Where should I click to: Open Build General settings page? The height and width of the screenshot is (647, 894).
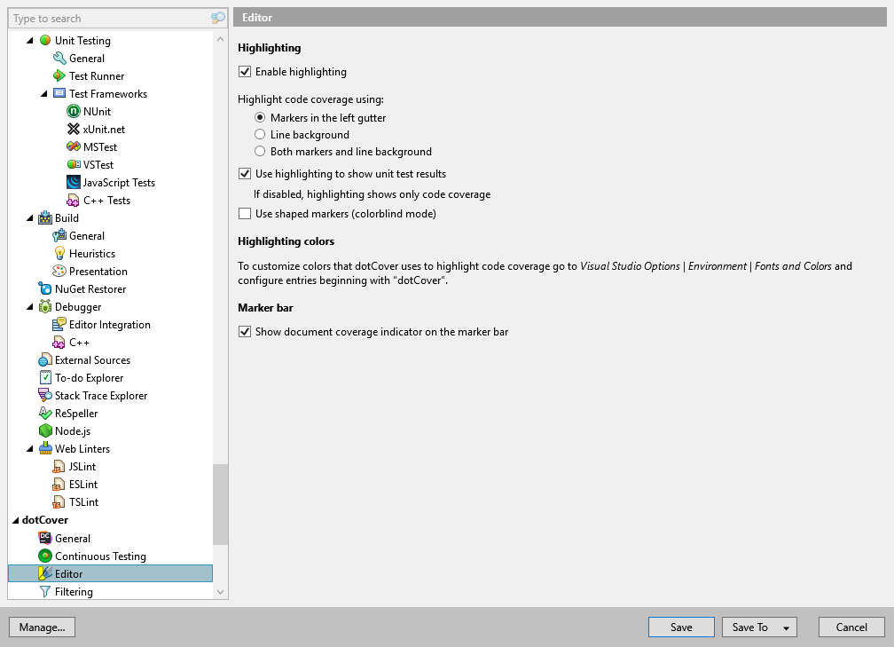click(x=87, y=236)
